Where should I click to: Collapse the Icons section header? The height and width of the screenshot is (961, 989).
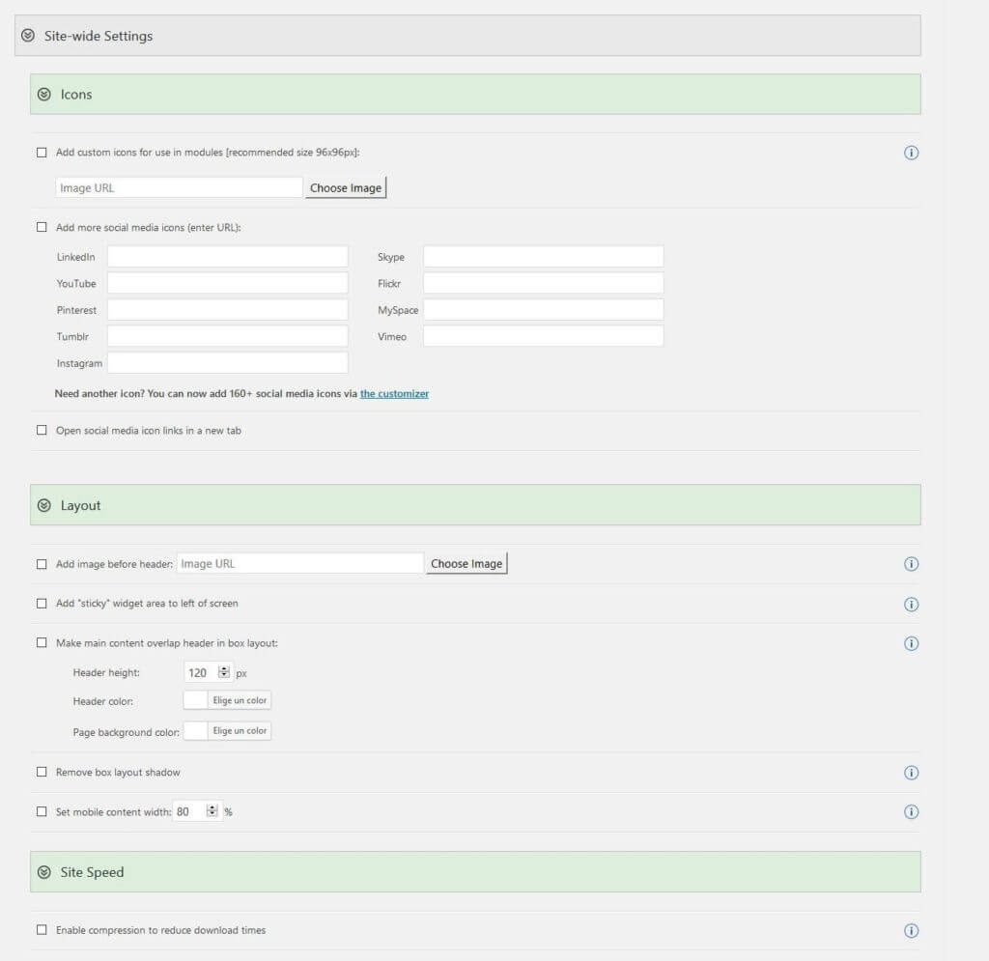[44, 94]
